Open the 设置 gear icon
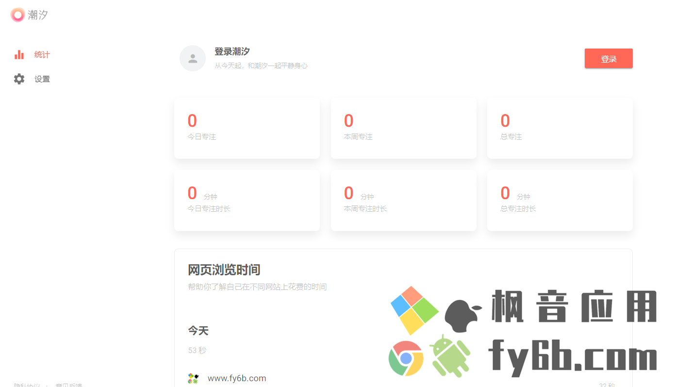The width and height of the screenshot is (676, 387). click(19, 79)
